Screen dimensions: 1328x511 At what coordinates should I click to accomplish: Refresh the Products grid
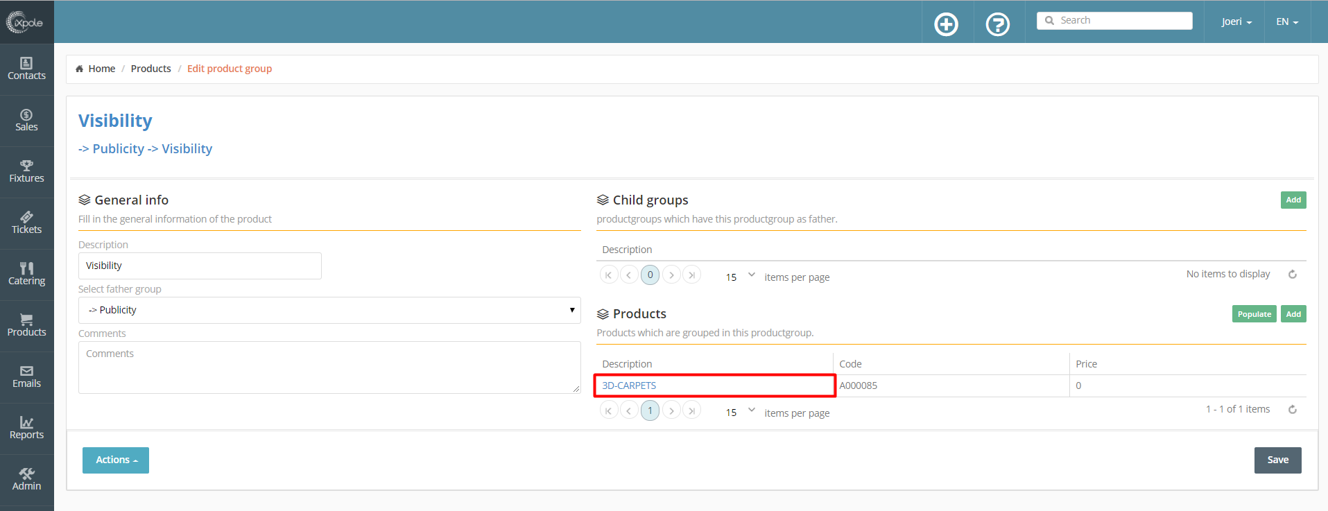[1293, 410]
